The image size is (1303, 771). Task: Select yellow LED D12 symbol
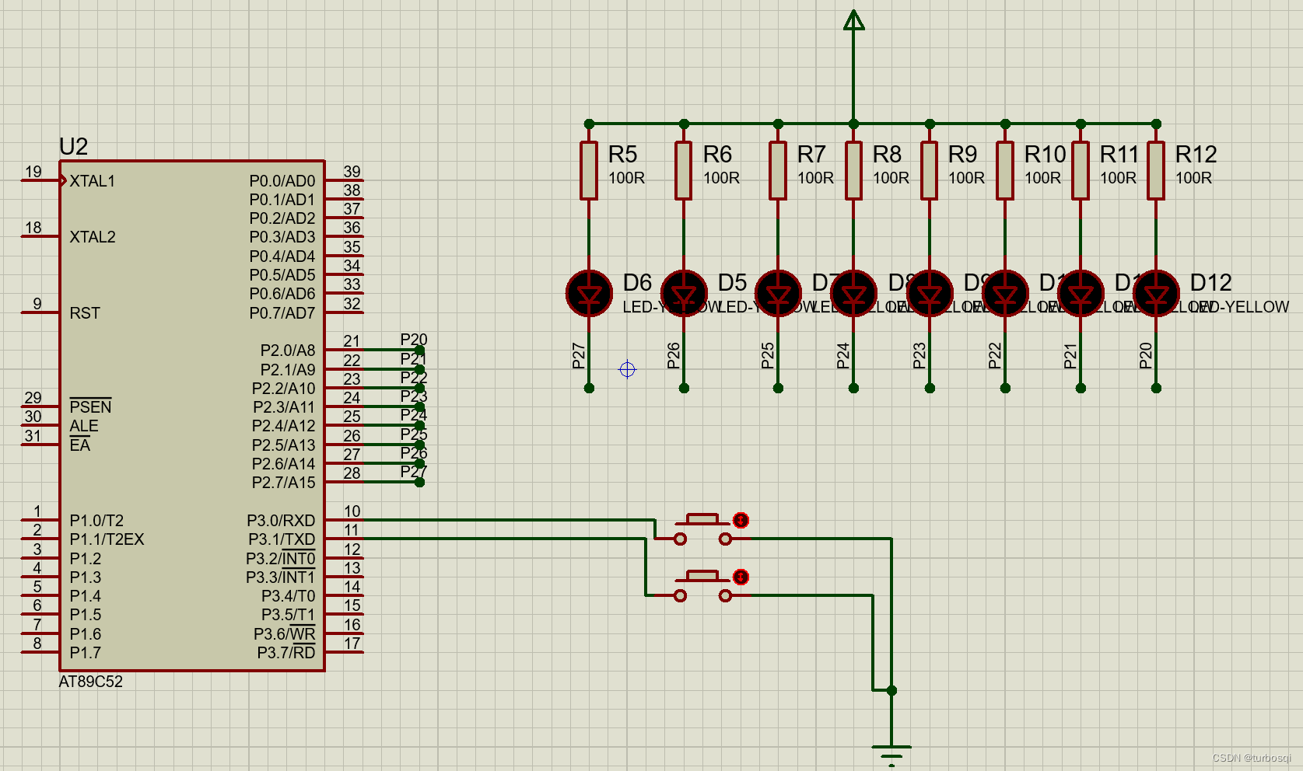pos(1156,293)
